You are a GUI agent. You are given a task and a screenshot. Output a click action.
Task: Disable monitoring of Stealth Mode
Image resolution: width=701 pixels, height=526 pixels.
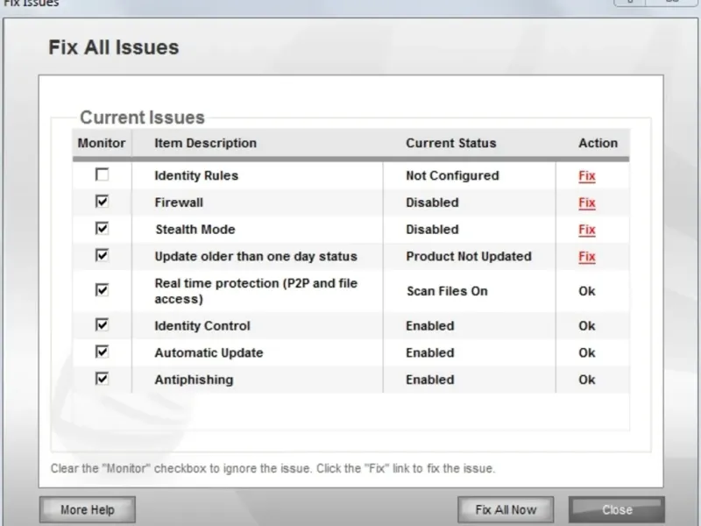tap(103, 229)
